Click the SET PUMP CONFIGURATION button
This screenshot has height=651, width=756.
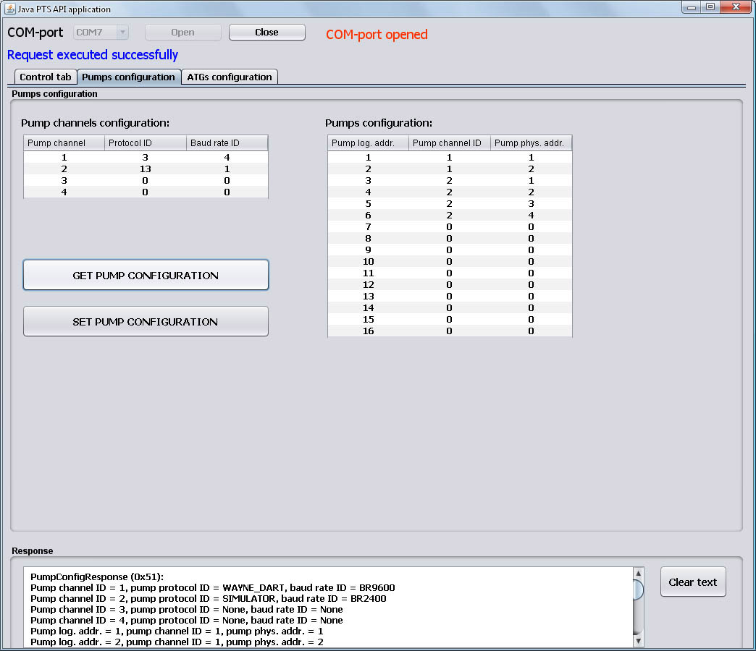[x=146, y=322]
